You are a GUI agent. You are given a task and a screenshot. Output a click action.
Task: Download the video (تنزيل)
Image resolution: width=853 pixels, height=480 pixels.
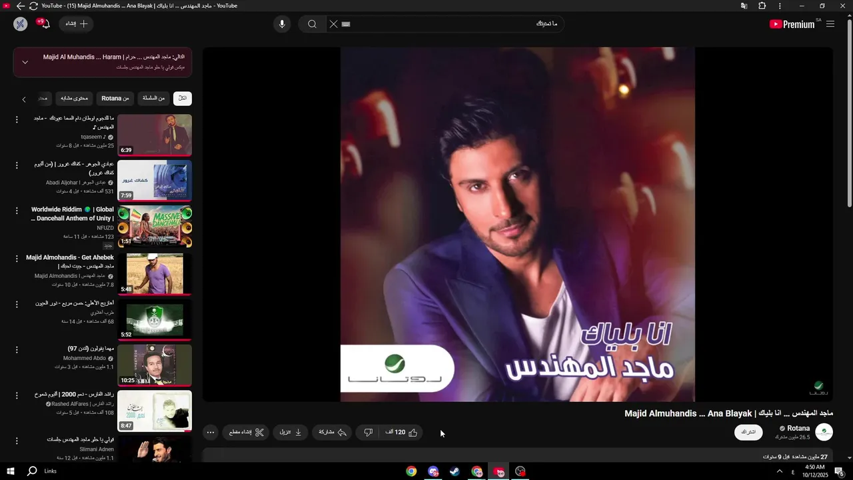(x=291, y=432)
